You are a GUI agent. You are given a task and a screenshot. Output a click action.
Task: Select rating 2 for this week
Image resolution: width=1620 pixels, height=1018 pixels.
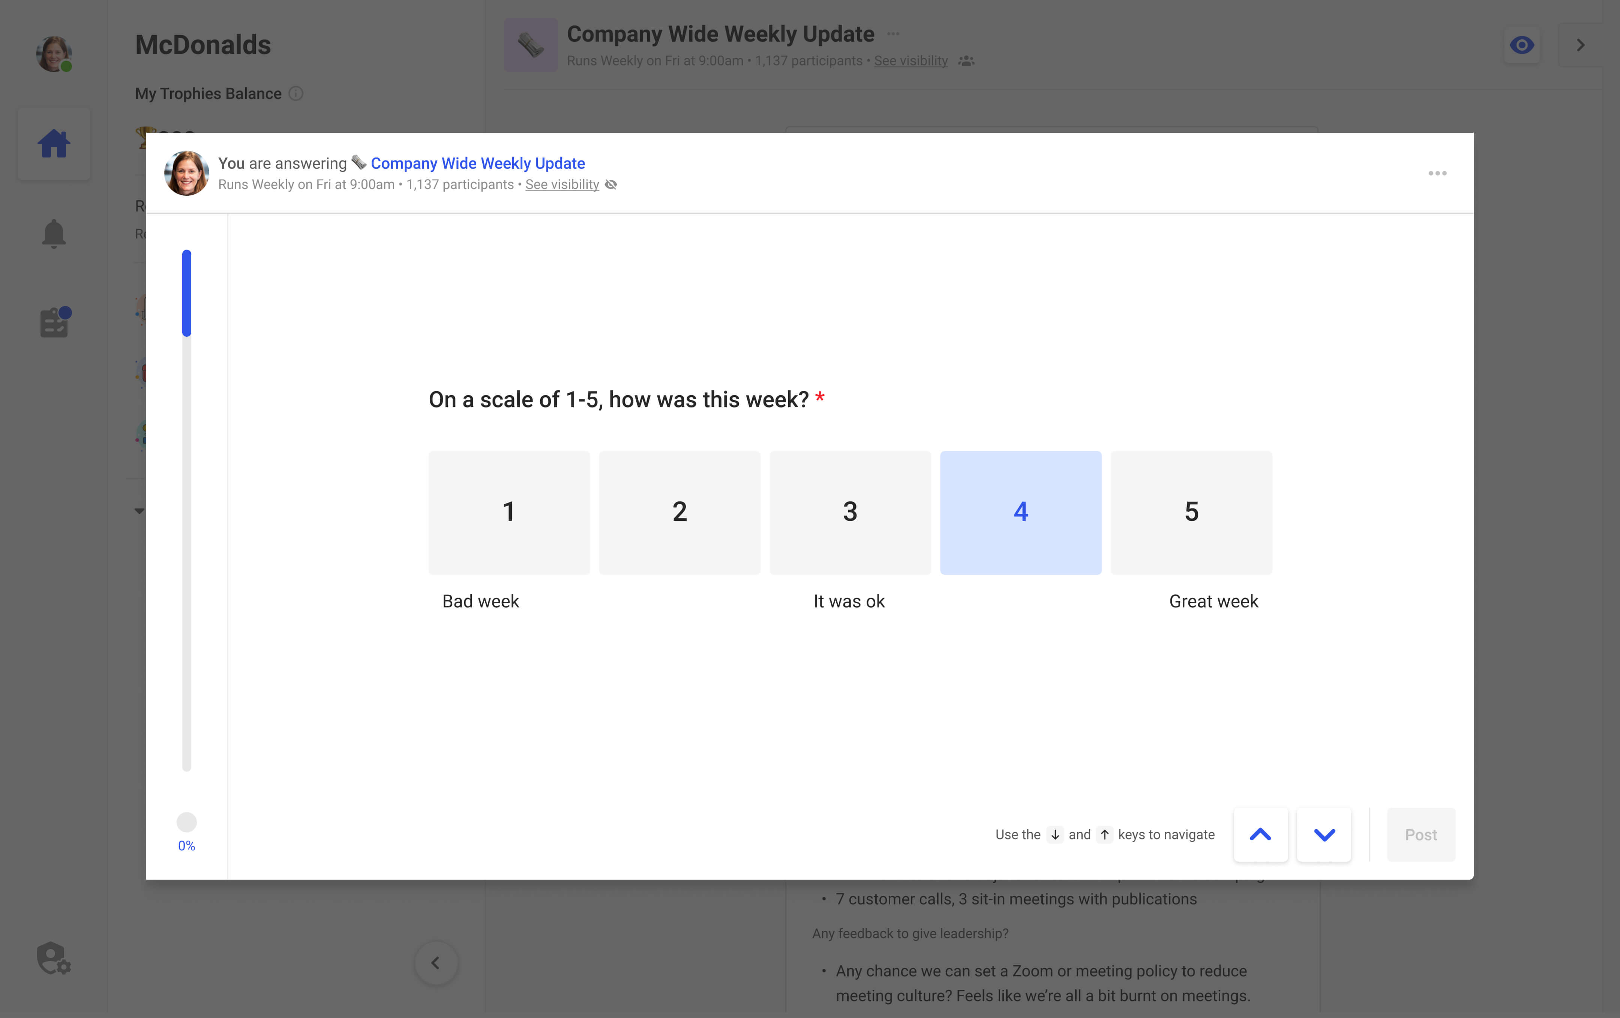point(679,512)
